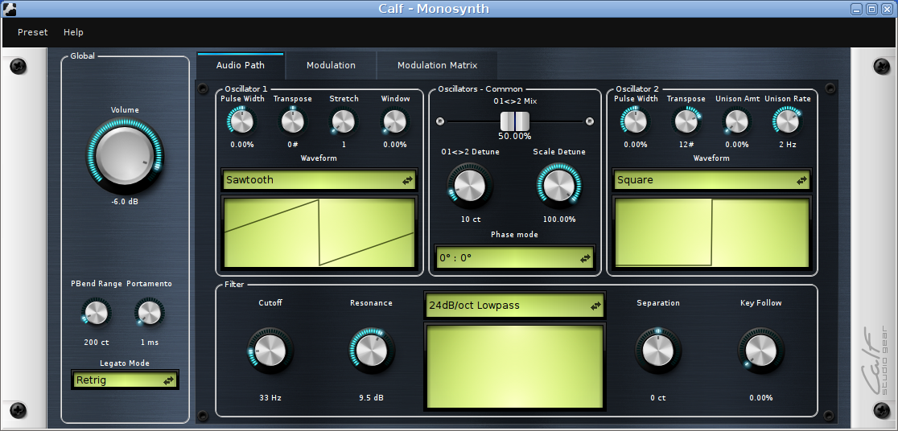Click the Scale Detune knob
This screenshot has height=431, width=898.
coord(559,186)
